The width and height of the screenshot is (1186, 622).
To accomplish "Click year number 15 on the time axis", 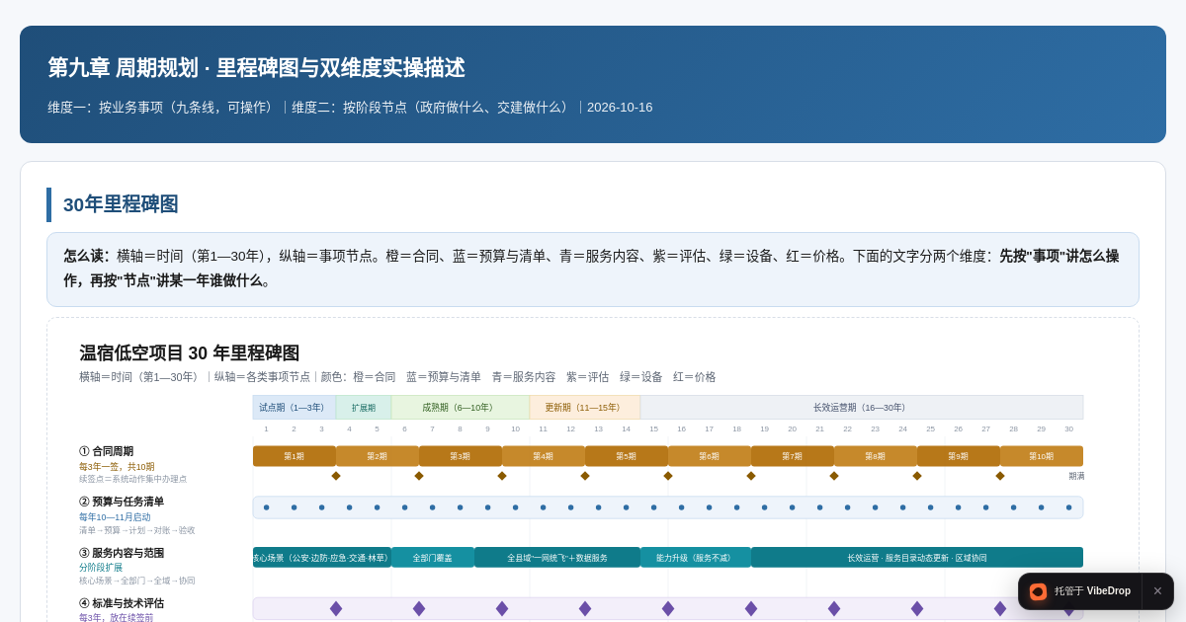I will click(653, 429).
